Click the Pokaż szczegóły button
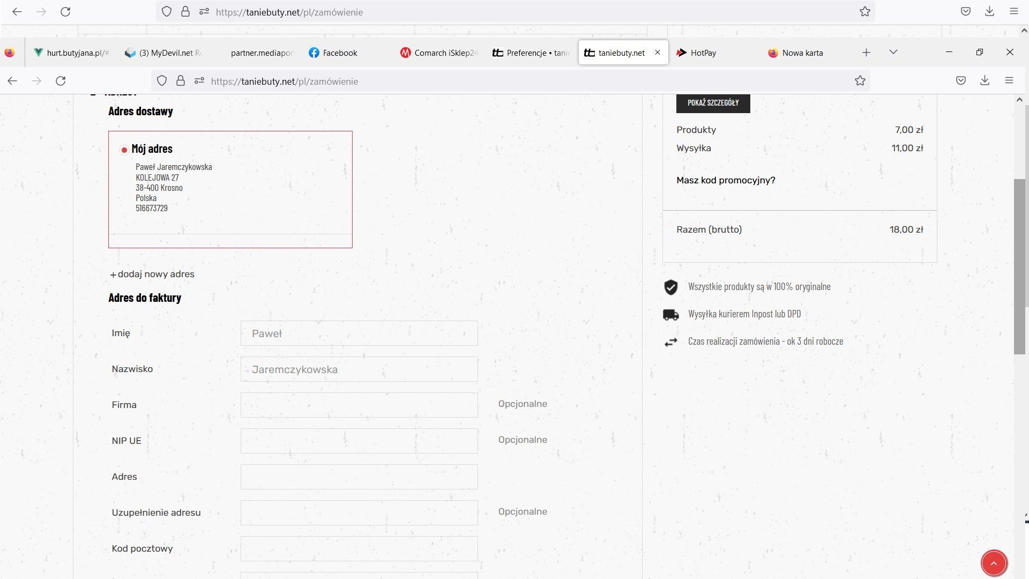Image resolution: width=1029 pixels, height=579 pixels. [x=713, y=102]
